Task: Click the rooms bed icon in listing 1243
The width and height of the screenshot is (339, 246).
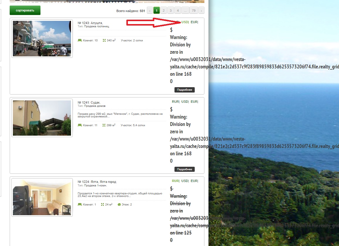Action: tap(80, 40)
